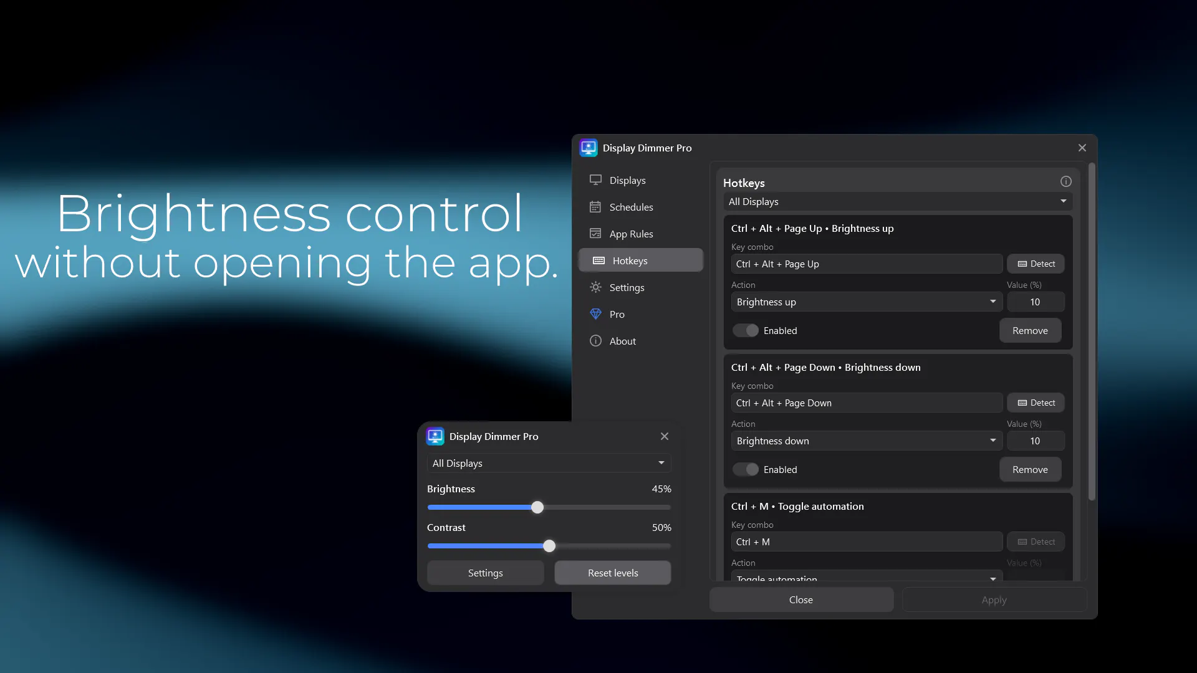Click the Settings gear icon in sidebar
The image size is (1197, 673).
[595, 287]
